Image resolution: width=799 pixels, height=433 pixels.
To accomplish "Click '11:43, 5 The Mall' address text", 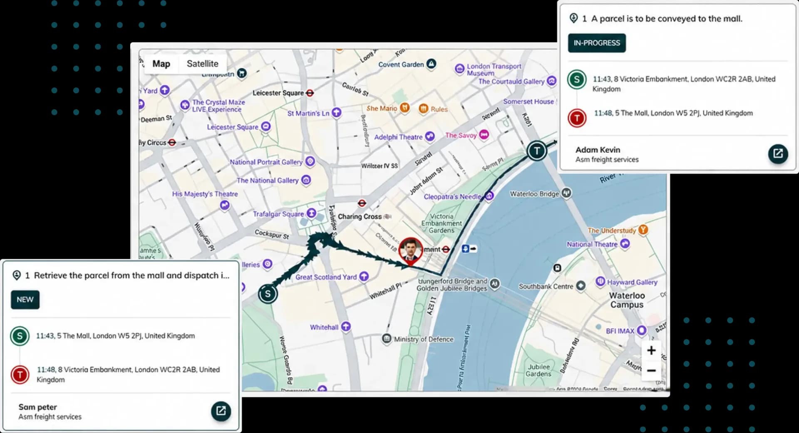I will [x=115, y=336].
